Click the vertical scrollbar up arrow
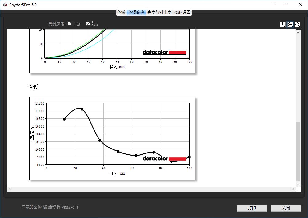Image resolution: width=308 pixels, height=218 pixels. tap(298, 32)
